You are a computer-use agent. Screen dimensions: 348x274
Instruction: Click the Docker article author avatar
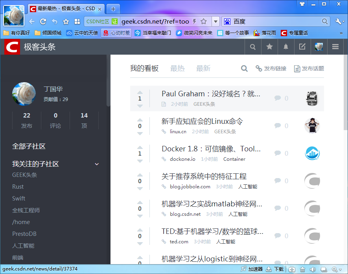(312, 153)
